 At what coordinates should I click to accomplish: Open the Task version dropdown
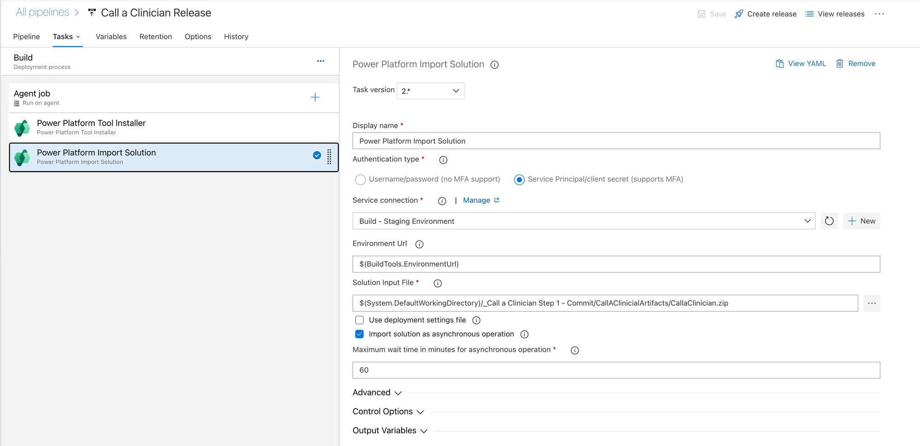[x=430, y=91]
